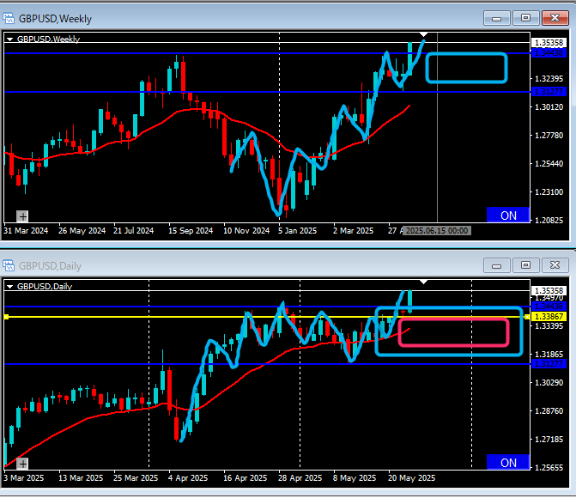The width and height of the screenshot is (576, 498).
Task: Click the 1.34438 price label in Daily chart
Action: [x=549, y=306]
